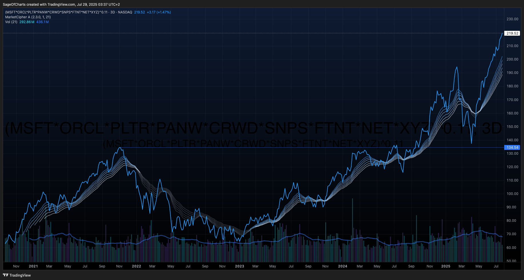The width and height of the screenshot is (524, 280).
Task: Click the 170.00 price axis label
Action: (x=512, y=100)
